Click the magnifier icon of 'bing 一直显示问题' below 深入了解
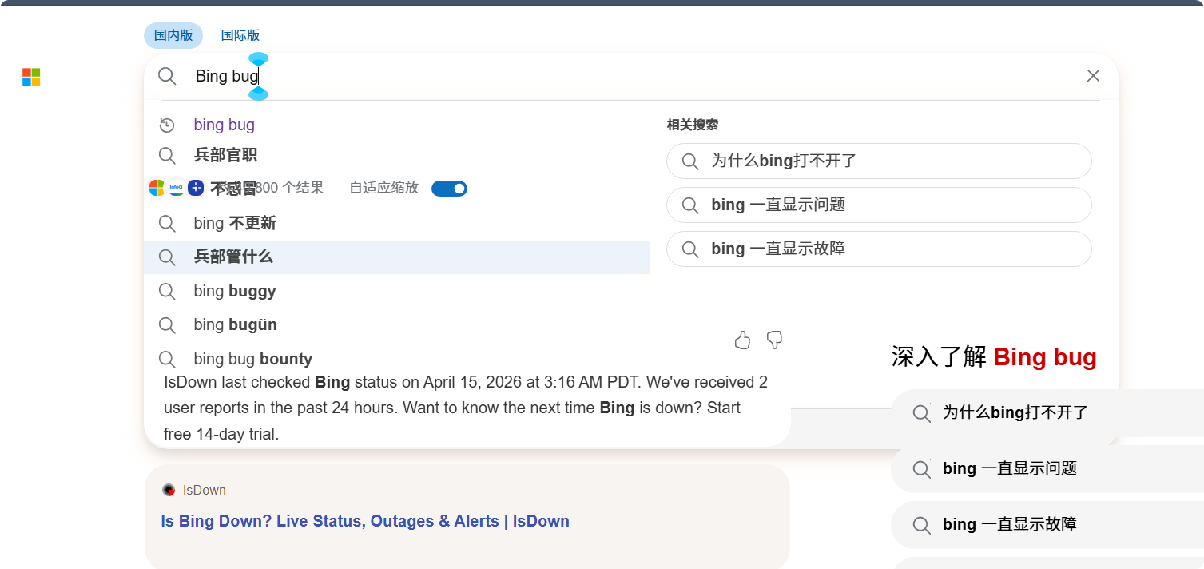The image size is (1204, 569). (x=921, y=469)
